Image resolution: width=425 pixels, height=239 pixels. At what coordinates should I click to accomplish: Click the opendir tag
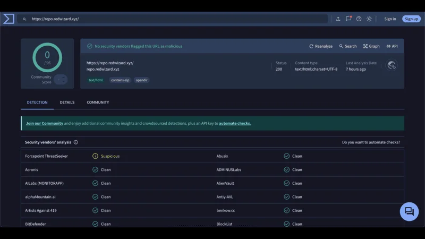pos(141,80)
